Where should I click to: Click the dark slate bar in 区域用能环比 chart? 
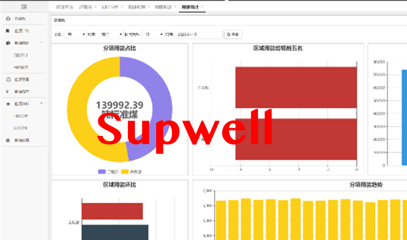pos(115,232)
